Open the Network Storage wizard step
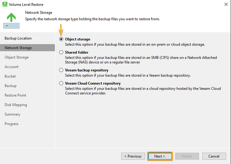Image resolution: width=231 pixels, height=164 pixels. click(x=27, y=48)
